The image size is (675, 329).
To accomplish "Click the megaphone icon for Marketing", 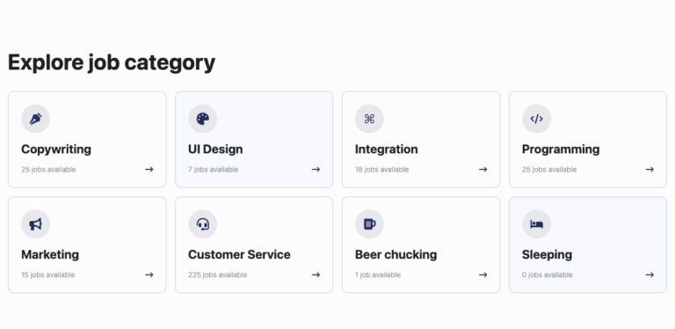I will click(x=35, y=224).
